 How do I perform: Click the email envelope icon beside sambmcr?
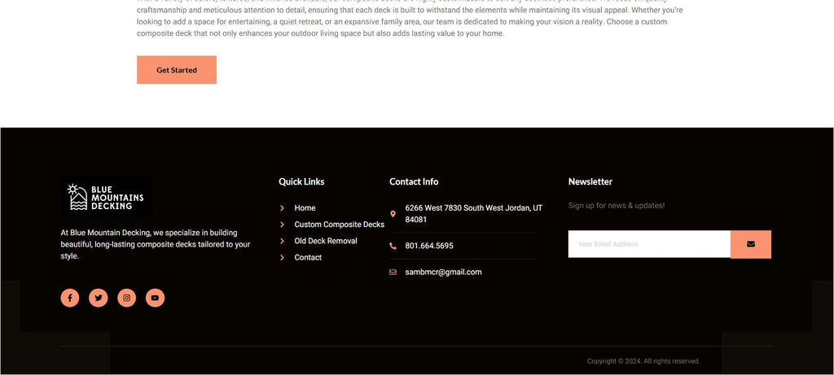click(393, 273)
